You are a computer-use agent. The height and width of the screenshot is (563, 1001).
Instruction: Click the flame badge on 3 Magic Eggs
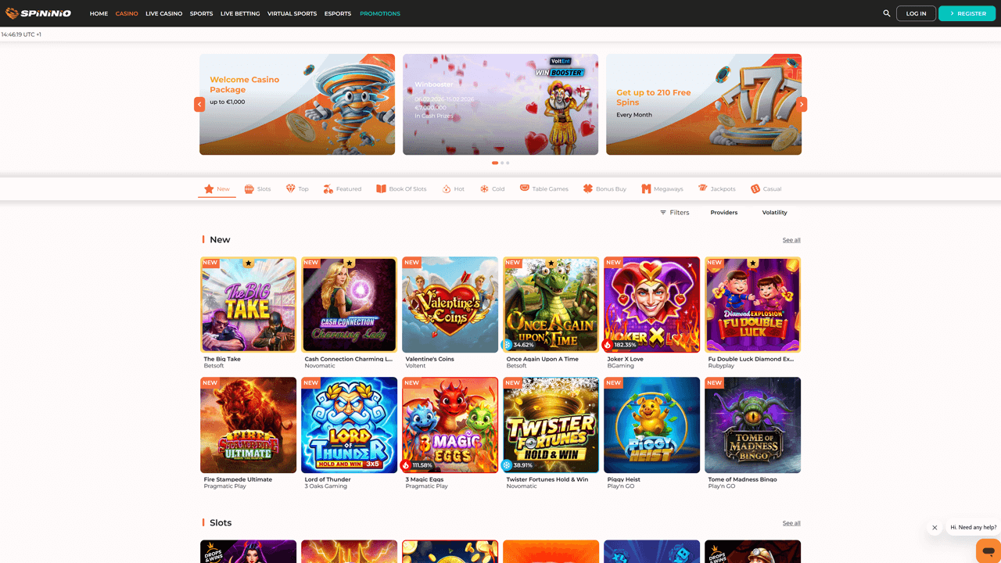406,465
